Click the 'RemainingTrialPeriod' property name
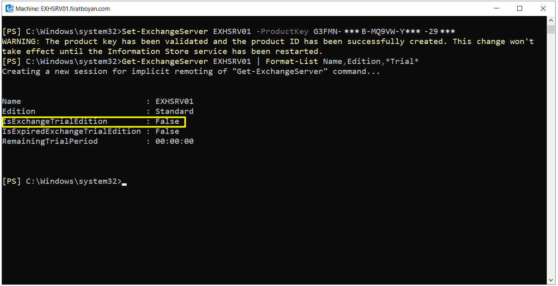Viewport: 558px width, 286px height. 50,141
